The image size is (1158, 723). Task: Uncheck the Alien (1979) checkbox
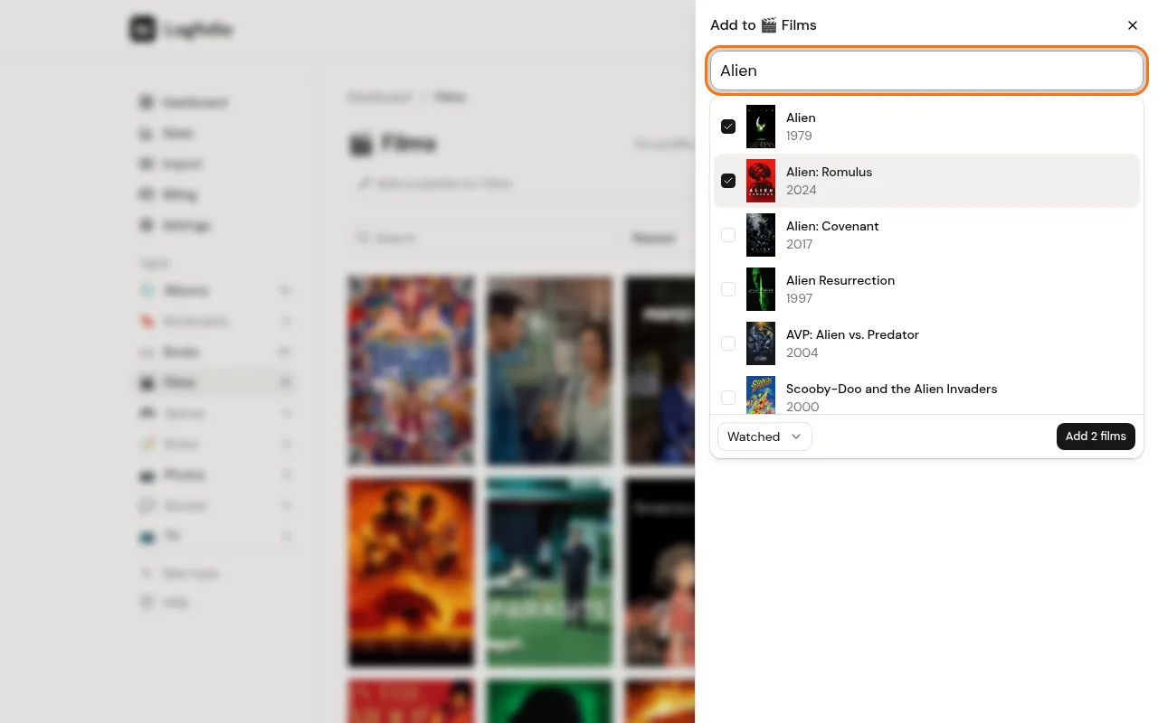click(728, 127)
